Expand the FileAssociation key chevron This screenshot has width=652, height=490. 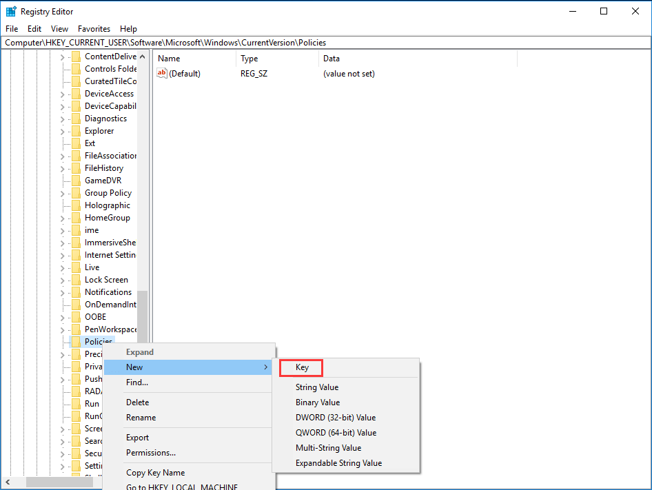point(62,156)
